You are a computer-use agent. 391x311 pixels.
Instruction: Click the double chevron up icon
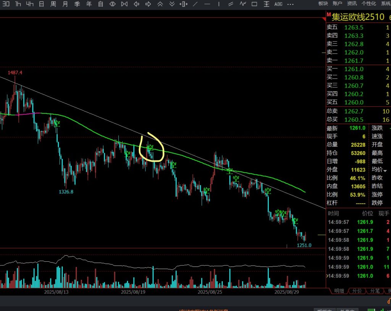(160, 4)
